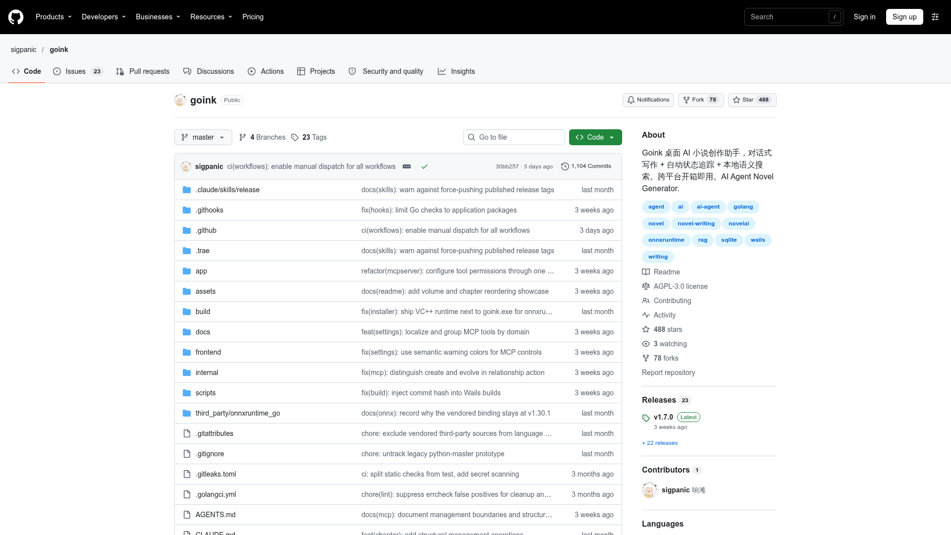The height and width of the screenshot is (535, 951).
Task: Click the Activity pulse icon
Action: click(x=646, y=315)
